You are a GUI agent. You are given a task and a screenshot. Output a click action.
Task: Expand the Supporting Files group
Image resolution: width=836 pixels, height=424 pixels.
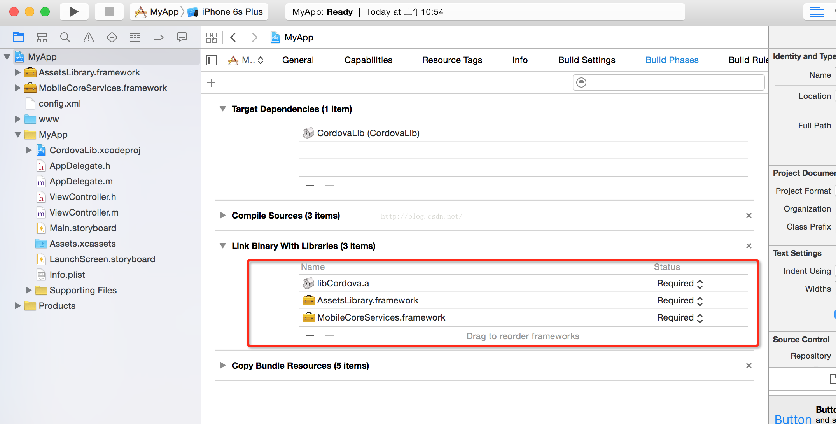pos(28,290)
